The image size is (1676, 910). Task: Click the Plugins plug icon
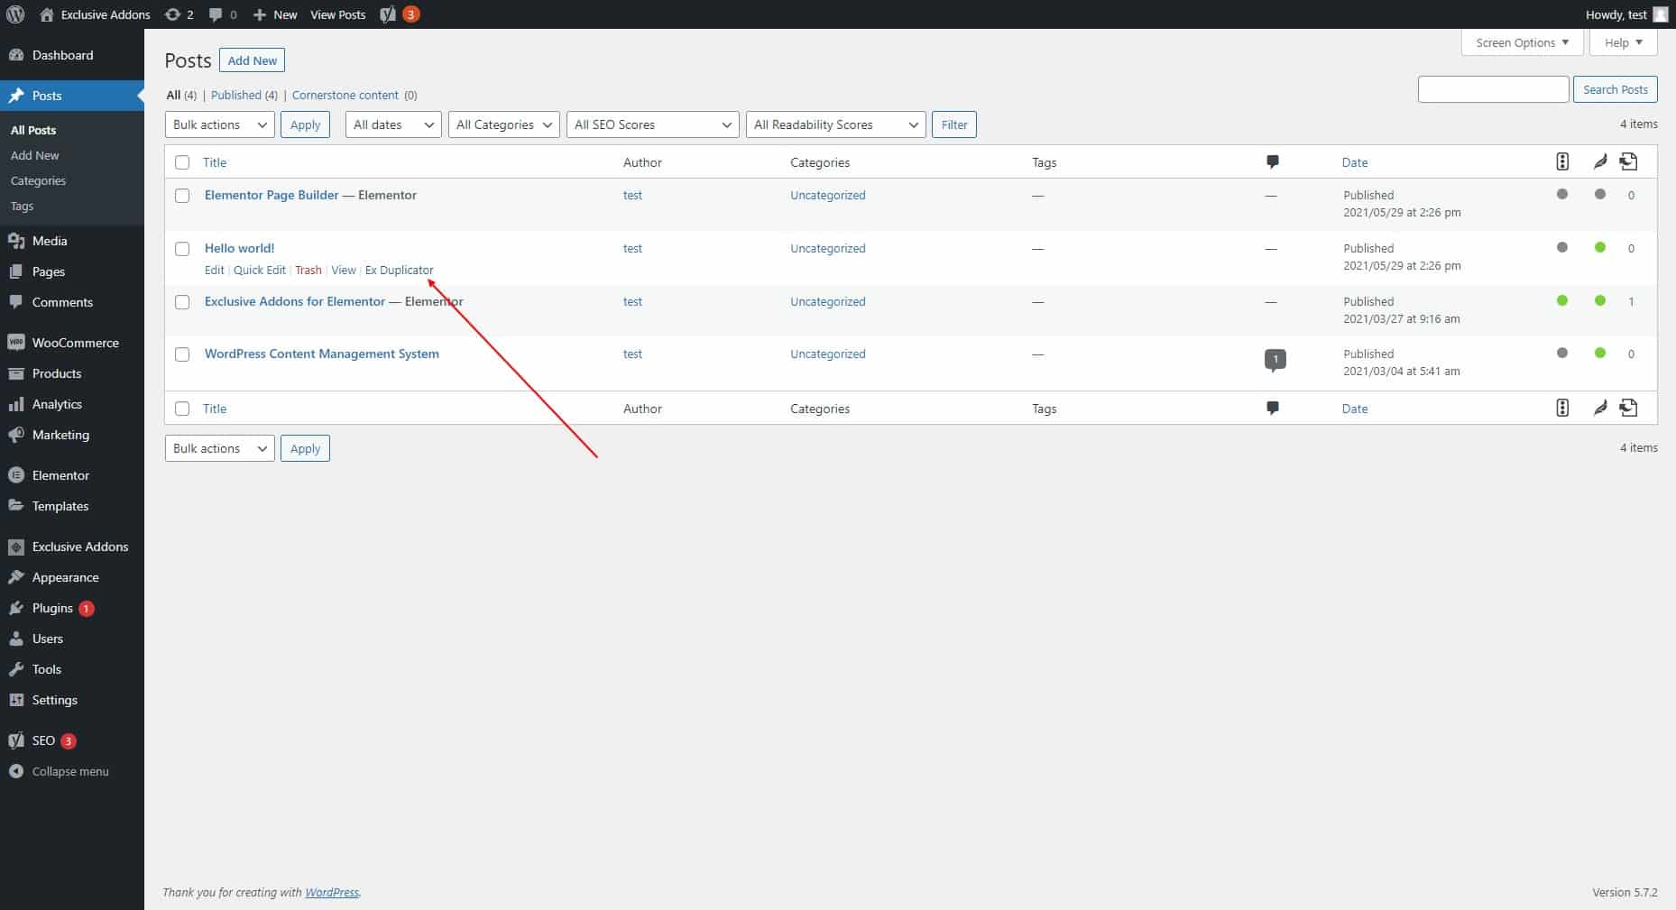point(16,608)
